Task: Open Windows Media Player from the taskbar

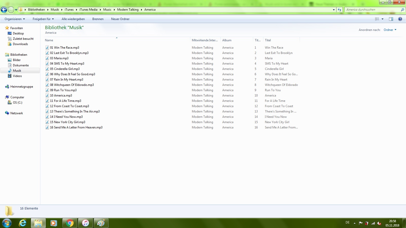Action: point(54,223)
